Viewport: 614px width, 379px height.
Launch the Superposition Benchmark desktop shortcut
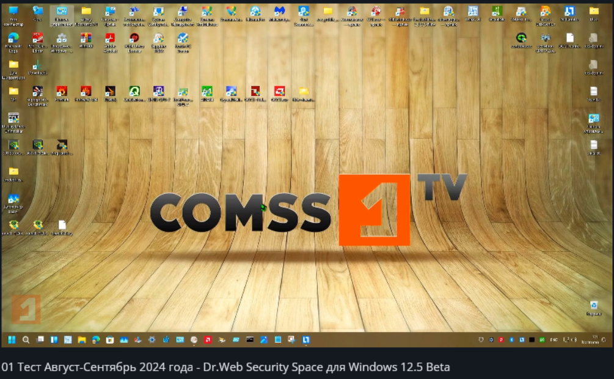(38, 96)
